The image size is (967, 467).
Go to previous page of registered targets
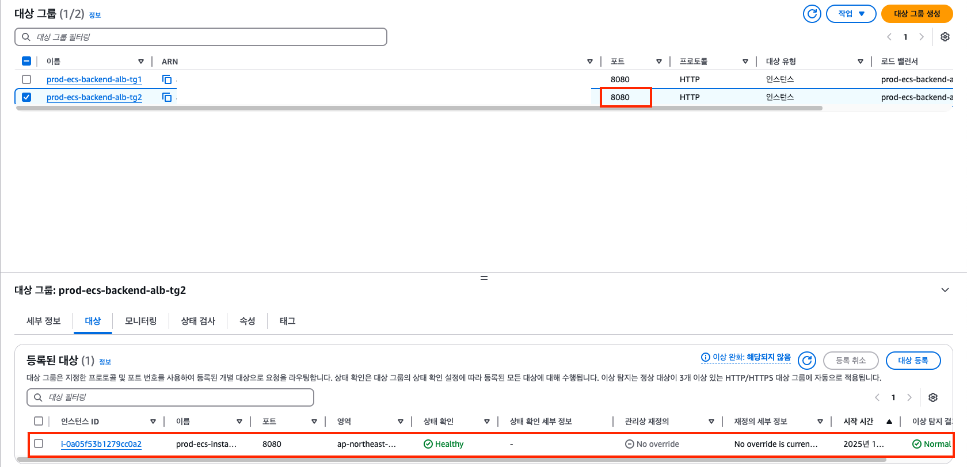click(877, 397)
